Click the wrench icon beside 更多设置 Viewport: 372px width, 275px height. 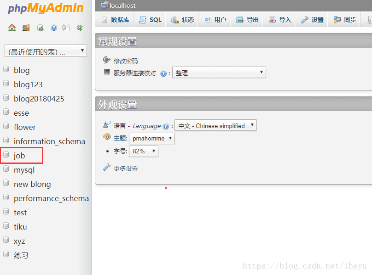(107, 168)
